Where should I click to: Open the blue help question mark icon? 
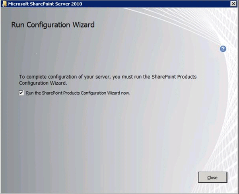coord(223,49)
